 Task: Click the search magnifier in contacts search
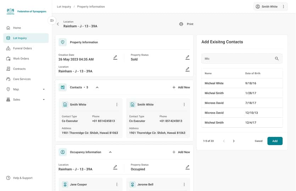point(277,59)
